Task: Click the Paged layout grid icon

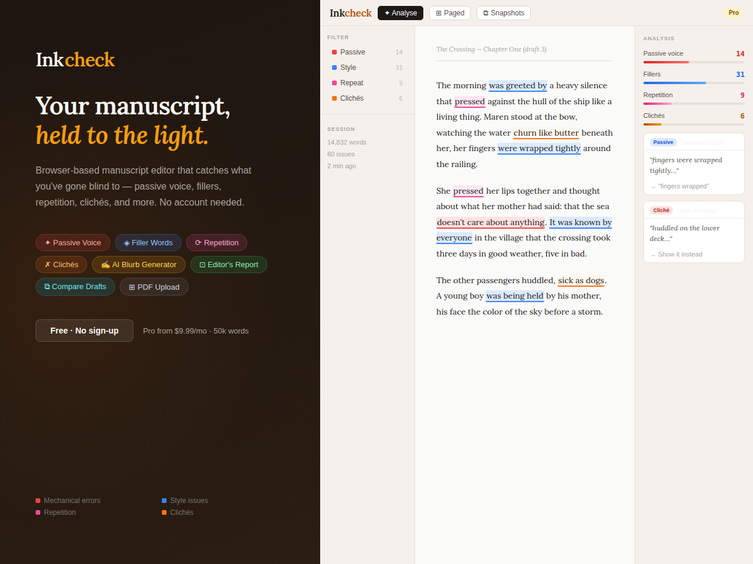Action: (439, 12)
